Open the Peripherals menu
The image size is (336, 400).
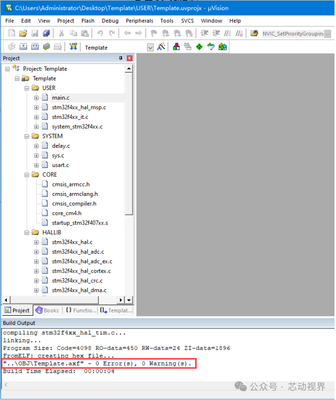point(139,21)
